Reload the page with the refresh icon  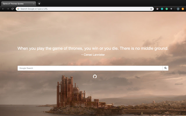tap(12, 9)
